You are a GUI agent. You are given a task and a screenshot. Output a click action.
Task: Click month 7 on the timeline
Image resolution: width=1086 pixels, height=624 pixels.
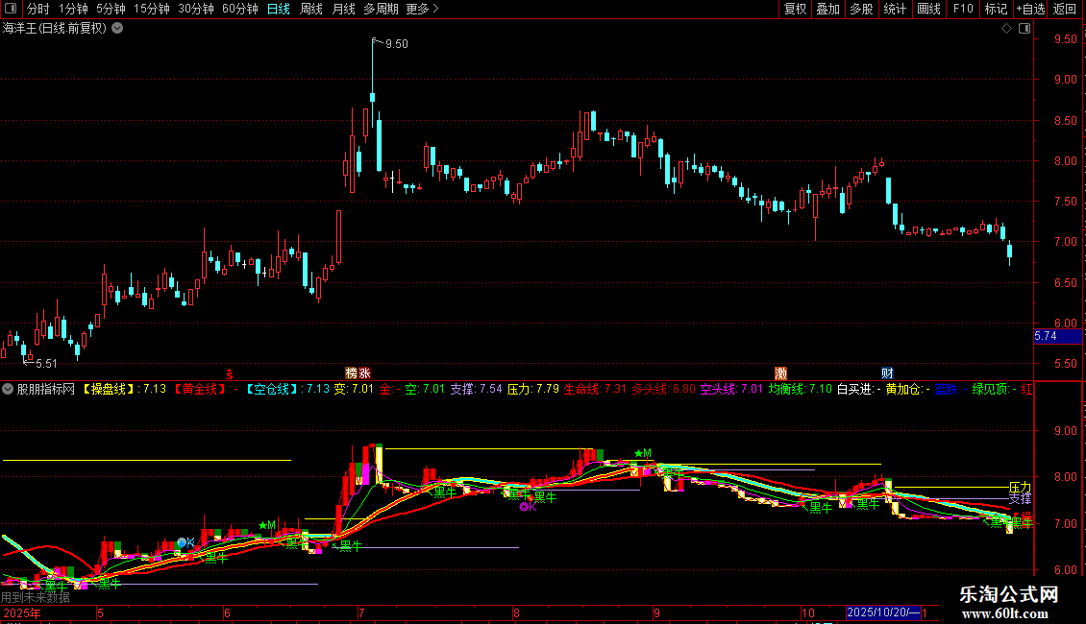360,612
